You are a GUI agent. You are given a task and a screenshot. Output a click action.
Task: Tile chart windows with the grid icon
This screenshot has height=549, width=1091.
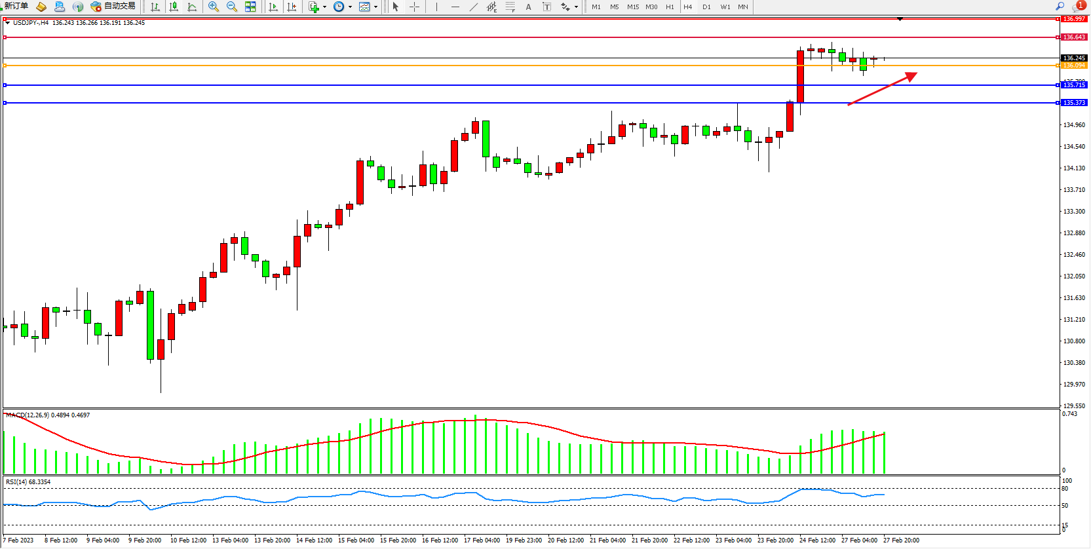[x=250, y=7]
